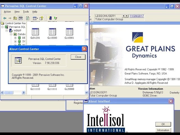The image size is (180, 135).
Task: Click the next date arrow beside LESSONUSER1
Action: [x=127, y=16]
